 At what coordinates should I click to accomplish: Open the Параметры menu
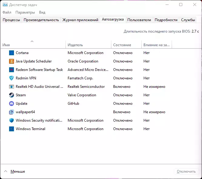pyautogui.click(x=25, y=12)
